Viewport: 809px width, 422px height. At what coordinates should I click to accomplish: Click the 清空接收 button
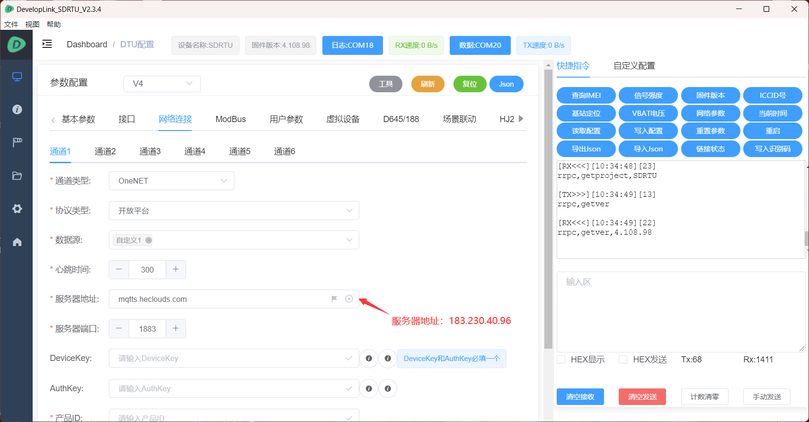pos(580,396)
